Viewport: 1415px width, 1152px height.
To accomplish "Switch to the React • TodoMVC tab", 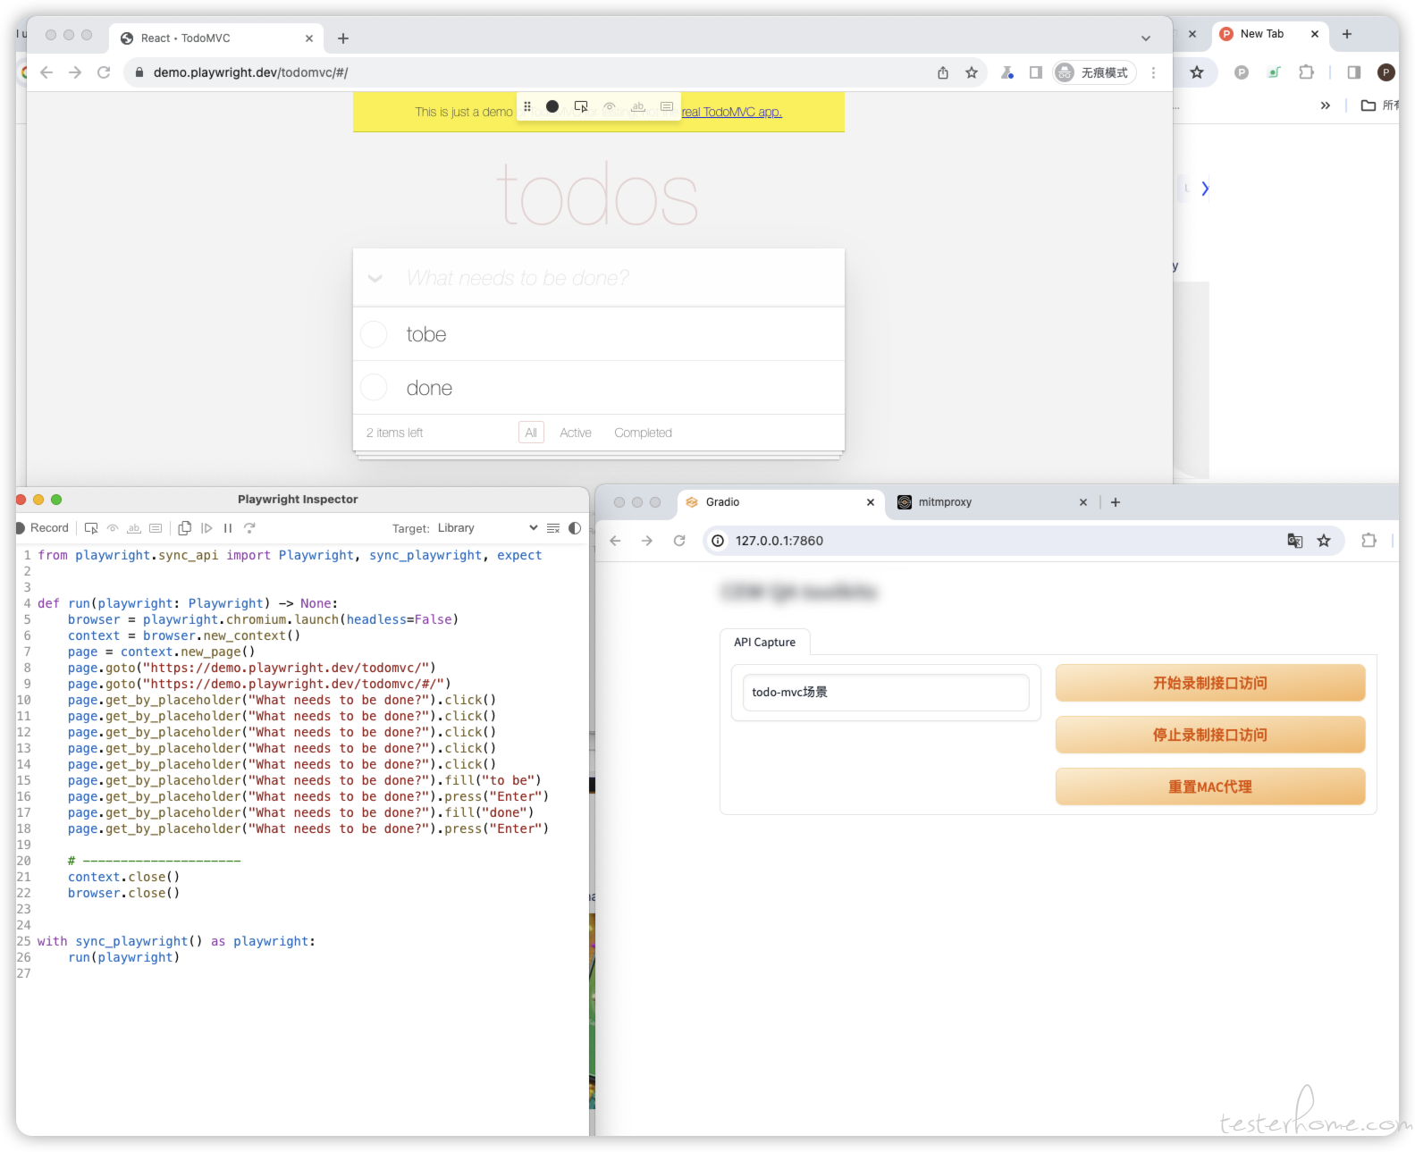I will tap(215, 38).
